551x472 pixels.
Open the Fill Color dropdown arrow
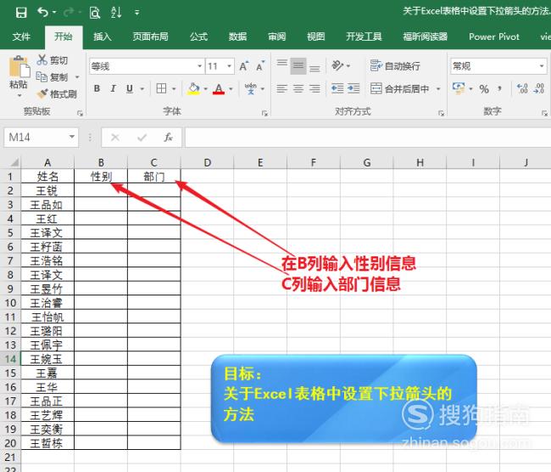[x=206, y=89]
